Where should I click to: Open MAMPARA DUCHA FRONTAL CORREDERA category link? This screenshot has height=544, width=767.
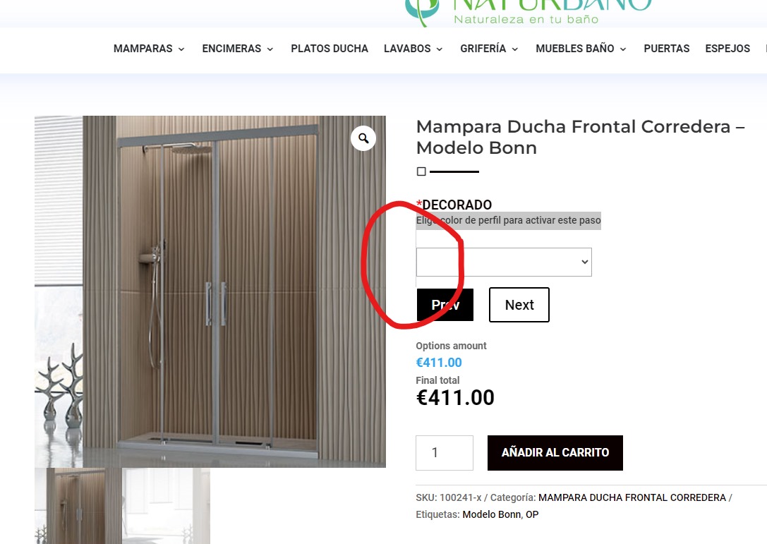pos(632,497)
